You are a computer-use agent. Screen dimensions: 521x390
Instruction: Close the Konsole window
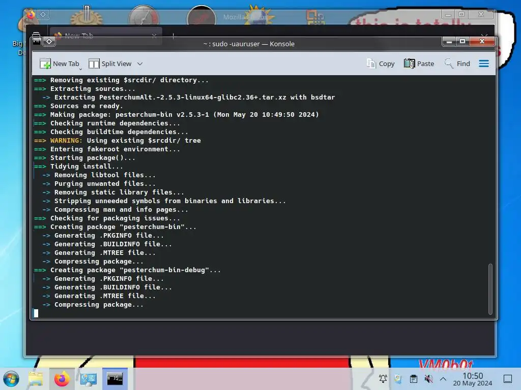[x=482, y=42]
